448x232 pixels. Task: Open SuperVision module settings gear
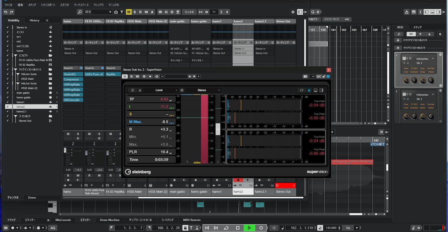(x=182, y=90)
